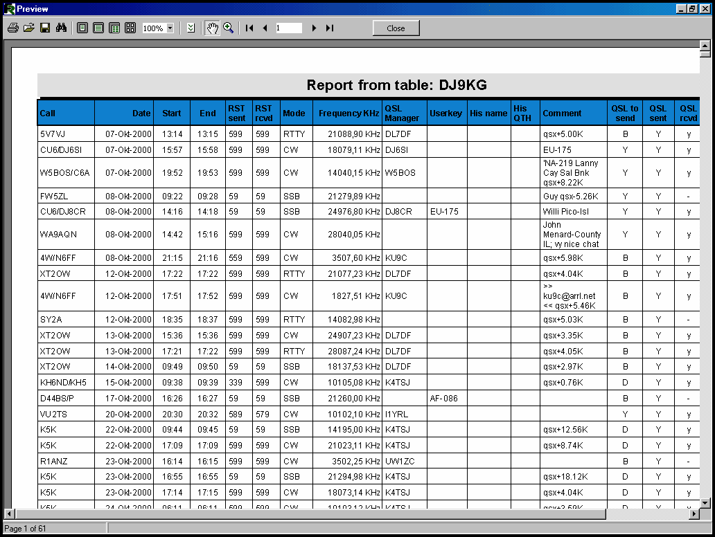Viewport: 715px width, 537px height.
Task: Click the QSL to send column header
Action: 625,113
